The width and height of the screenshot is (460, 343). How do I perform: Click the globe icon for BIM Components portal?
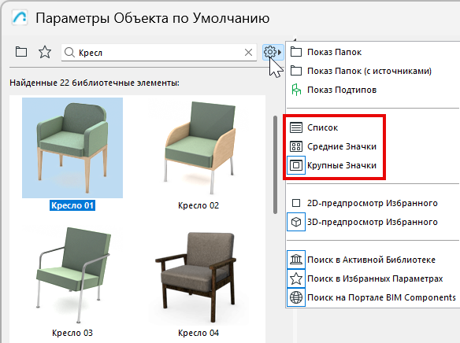[x=296, y=297]
